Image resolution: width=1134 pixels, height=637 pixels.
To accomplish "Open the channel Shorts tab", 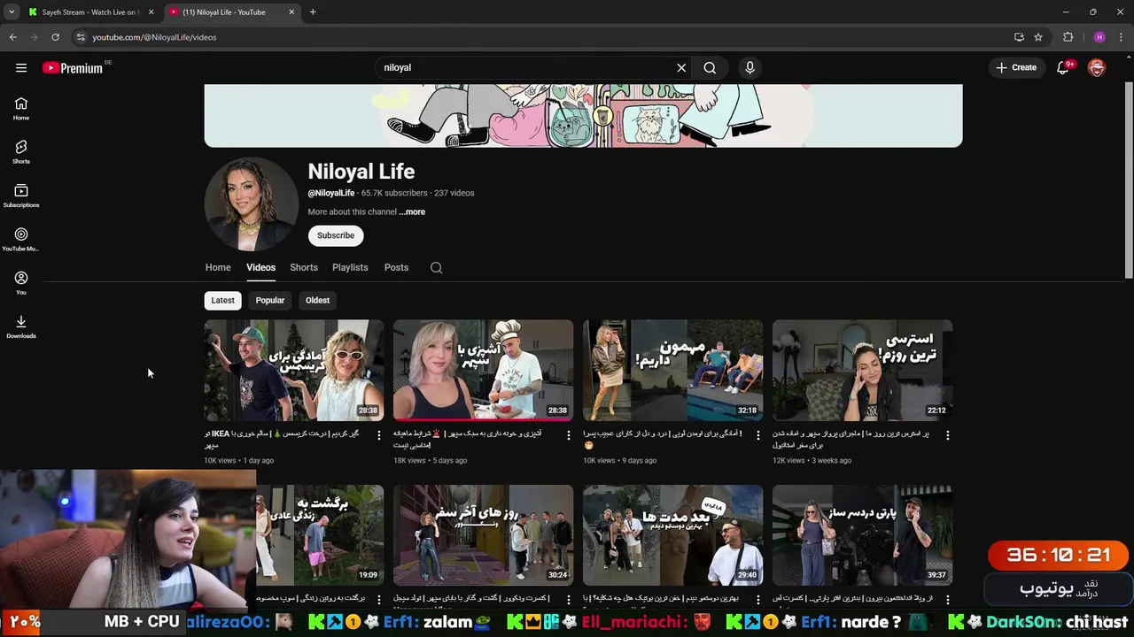I will (304, 267).
